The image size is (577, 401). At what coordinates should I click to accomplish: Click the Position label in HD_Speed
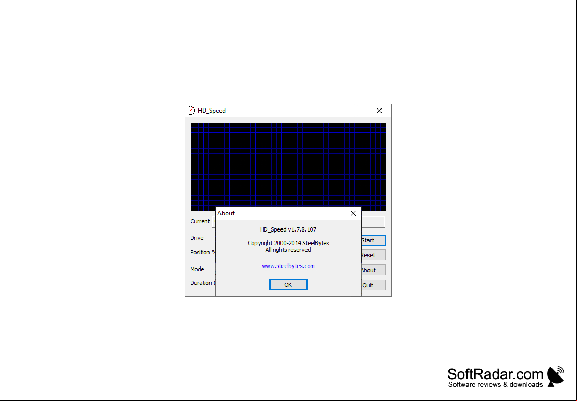coord(203,252)
